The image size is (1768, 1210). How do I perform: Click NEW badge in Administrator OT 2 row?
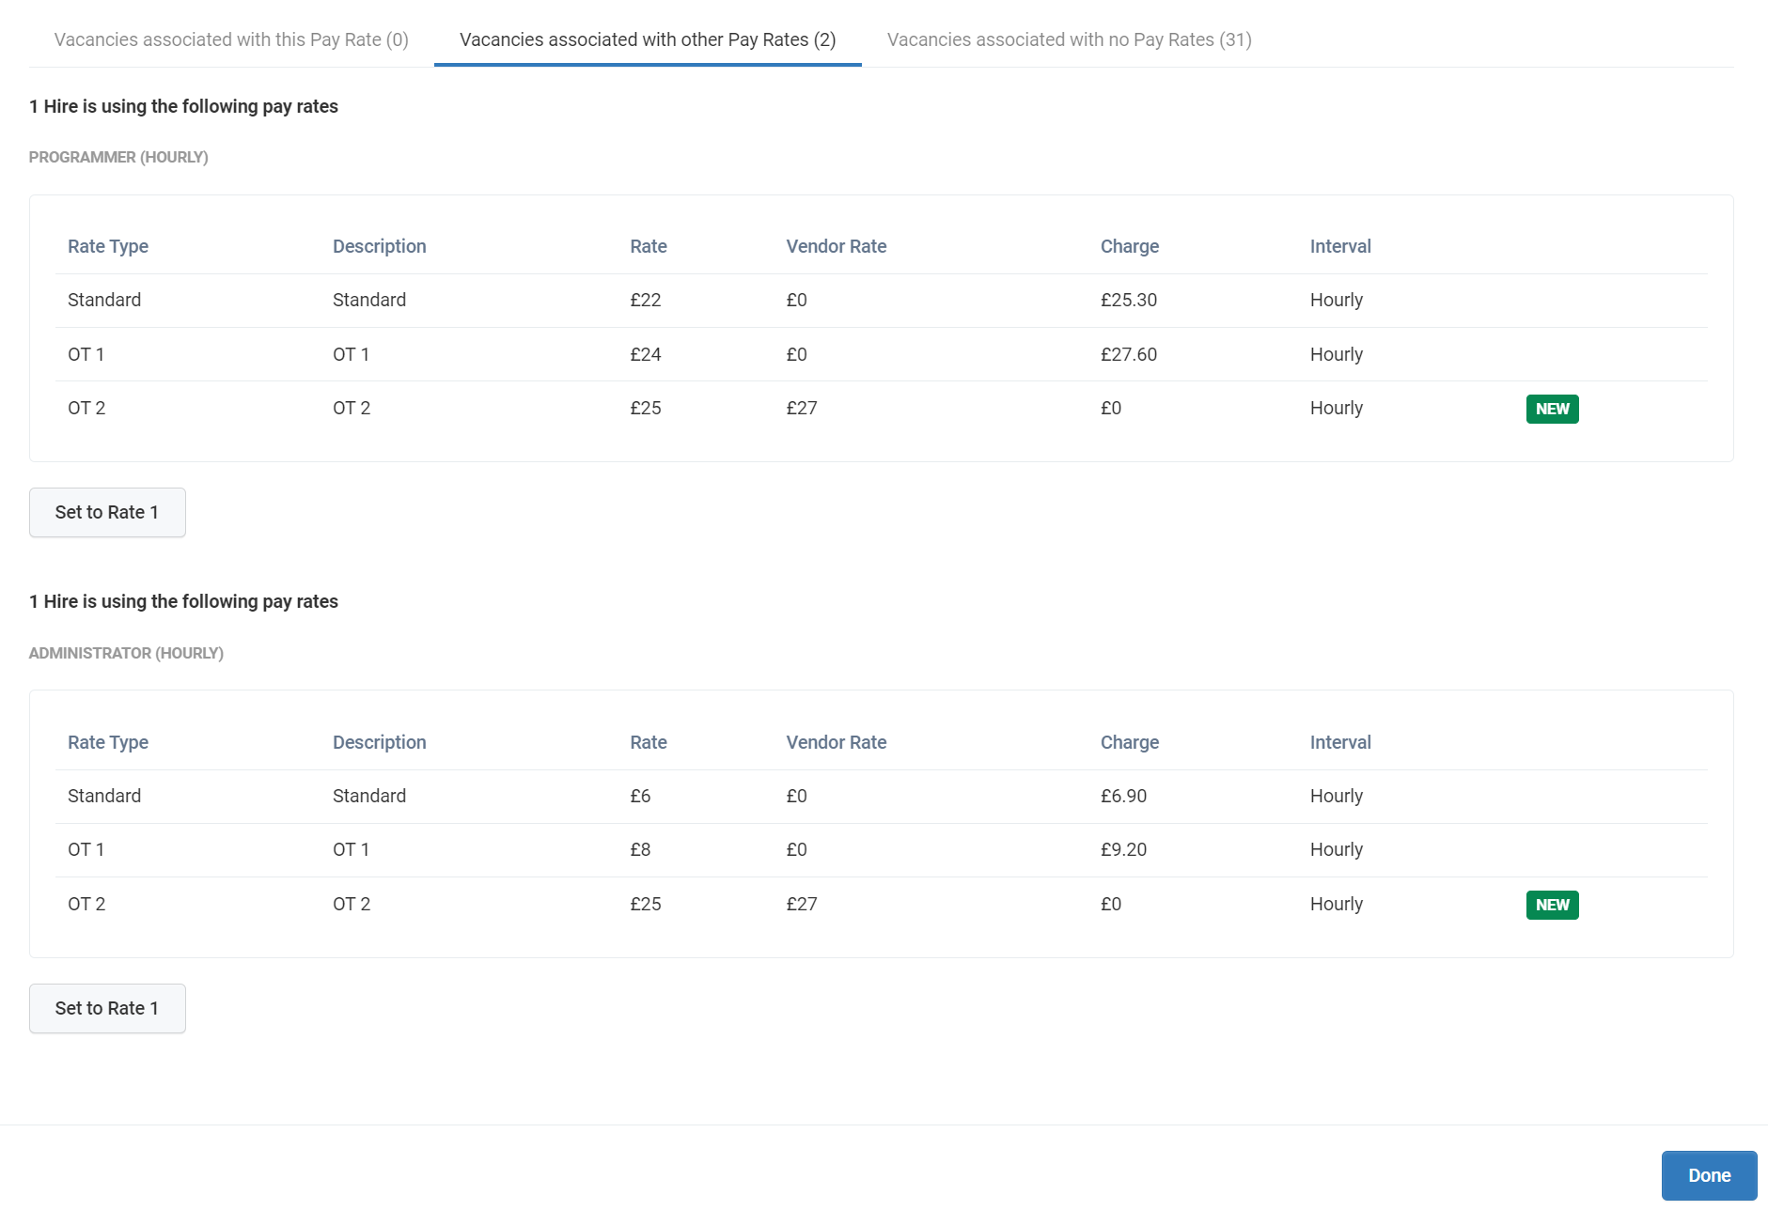point(1552,905)
